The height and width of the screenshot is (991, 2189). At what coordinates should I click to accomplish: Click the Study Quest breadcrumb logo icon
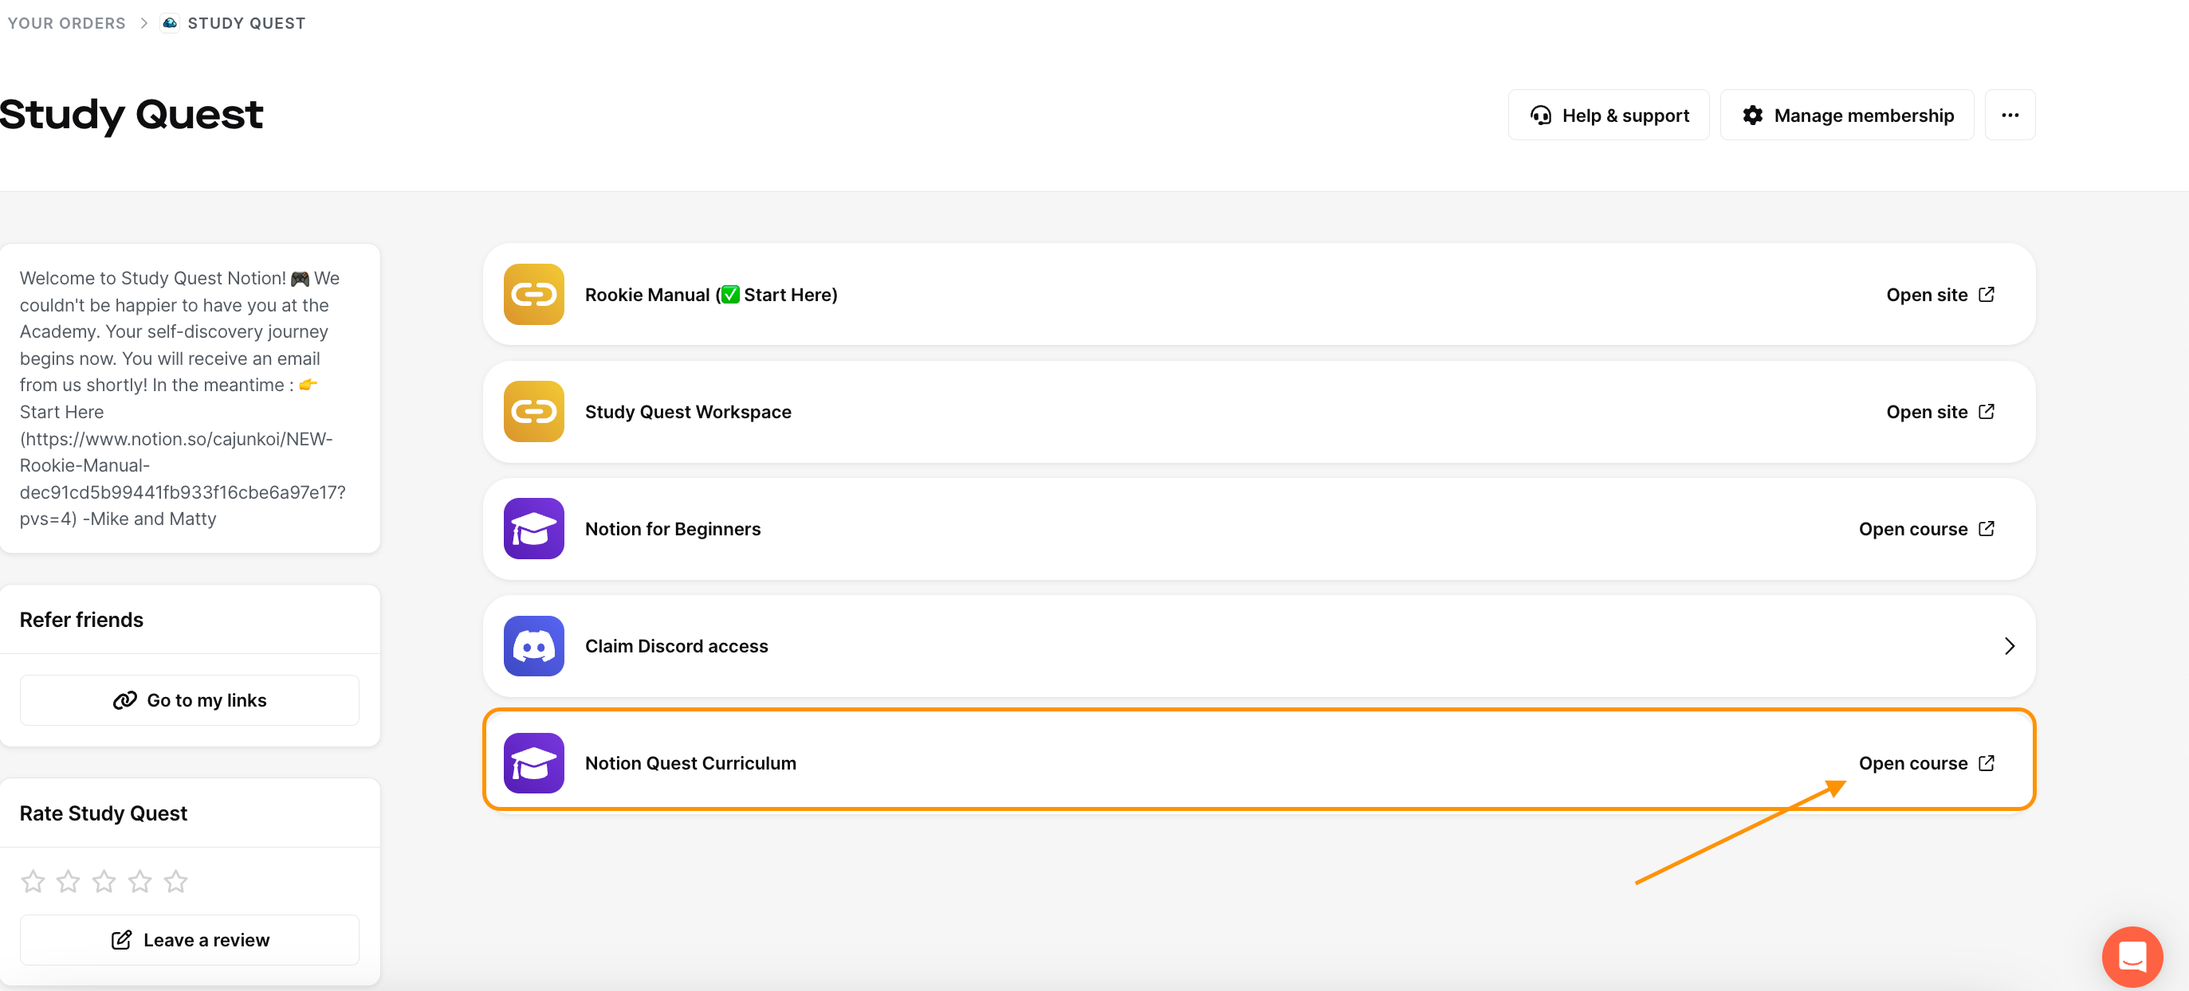170,23
